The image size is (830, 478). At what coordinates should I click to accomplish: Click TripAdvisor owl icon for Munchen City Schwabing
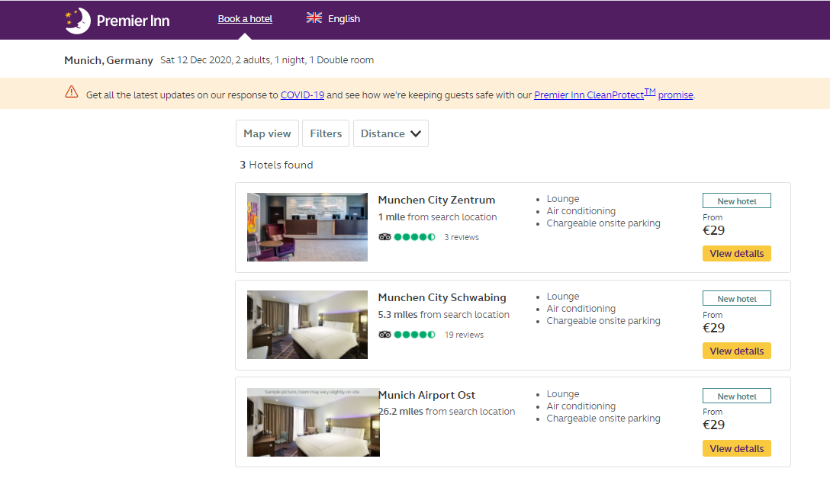click(x=384, y=334)
